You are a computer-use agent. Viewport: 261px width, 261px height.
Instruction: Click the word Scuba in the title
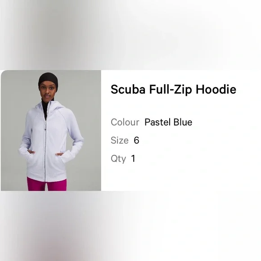pyautogui.click(x=128, y=90)
